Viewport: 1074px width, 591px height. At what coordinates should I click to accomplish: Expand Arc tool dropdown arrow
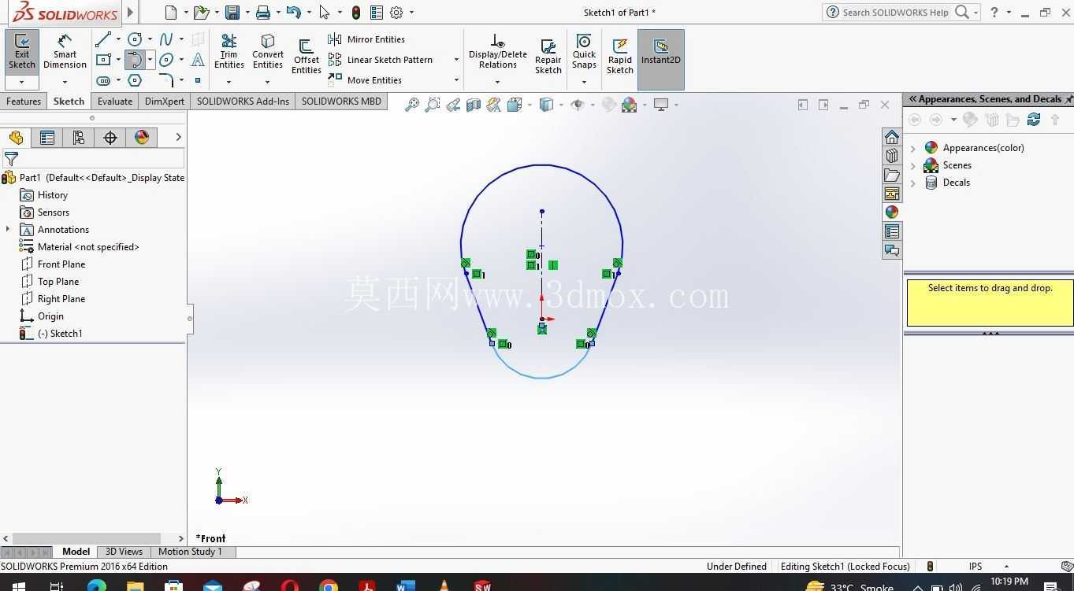[150, 60]
